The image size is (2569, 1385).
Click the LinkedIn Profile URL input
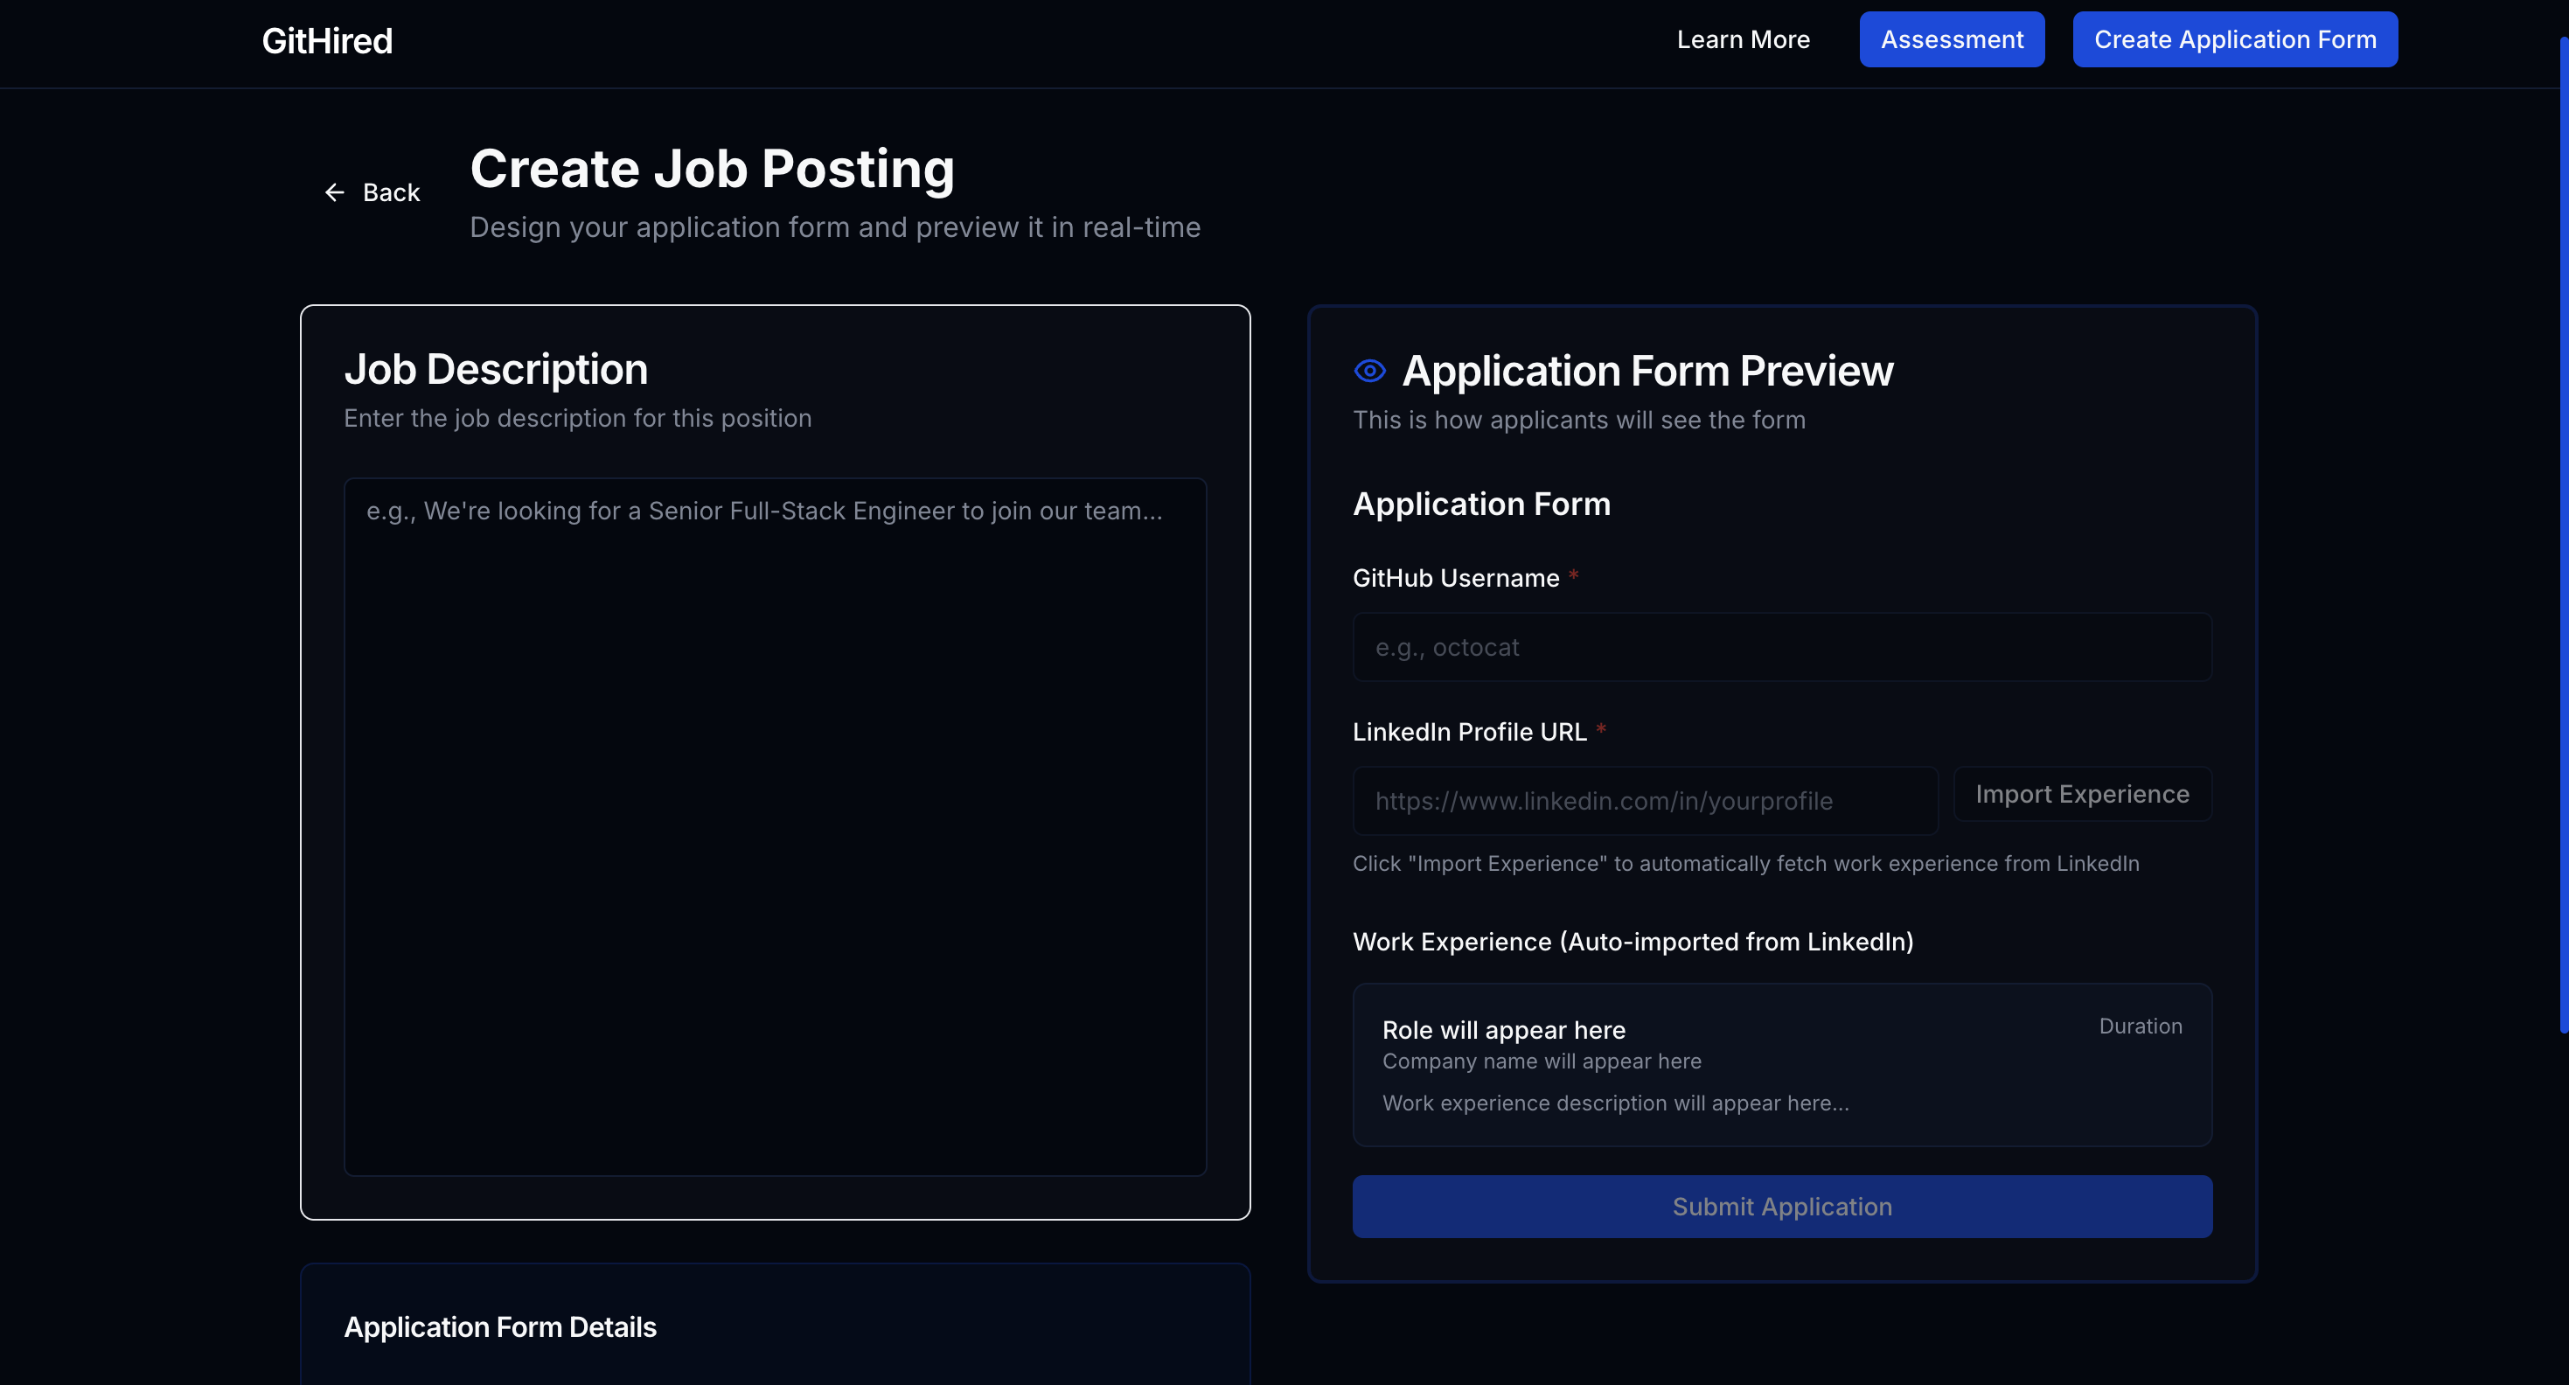(x=1645, y=801)
